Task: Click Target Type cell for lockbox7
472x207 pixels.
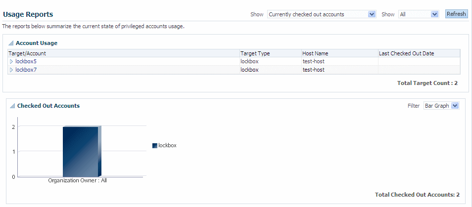Action: [x=271, y=70]
